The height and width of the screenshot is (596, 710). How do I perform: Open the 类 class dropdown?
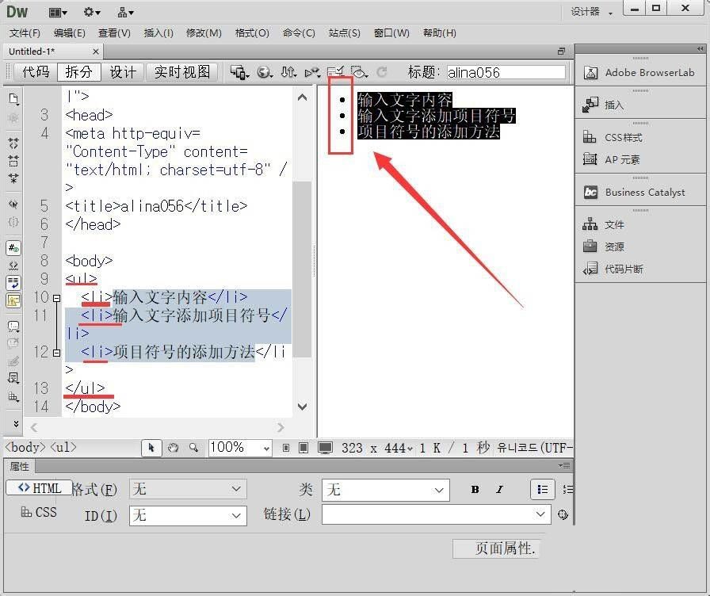[x=385, y=489]
